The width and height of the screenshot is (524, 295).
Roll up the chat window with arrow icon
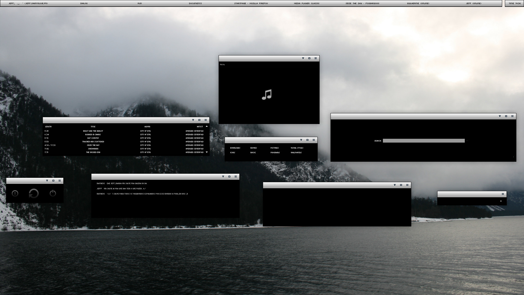[223, 176]
